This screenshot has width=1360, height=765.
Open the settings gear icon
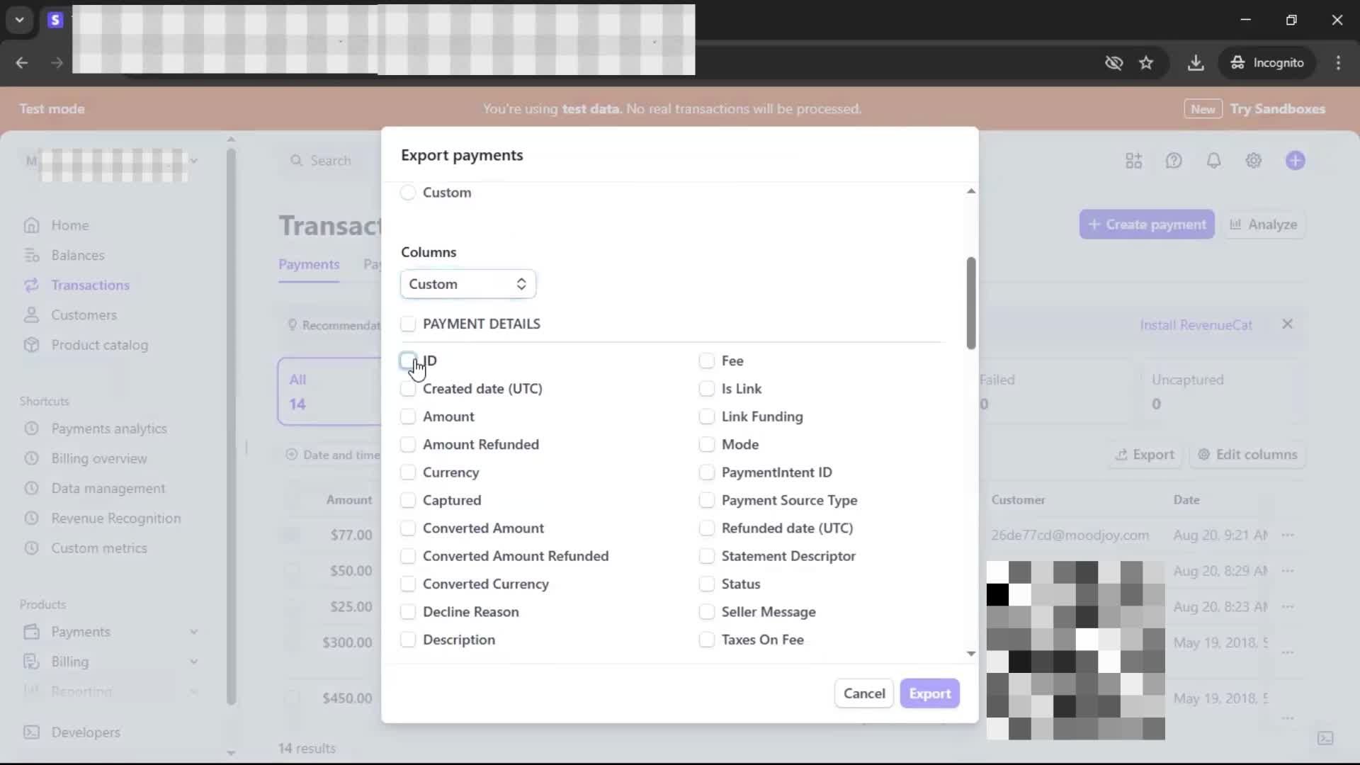point(1253,161)
